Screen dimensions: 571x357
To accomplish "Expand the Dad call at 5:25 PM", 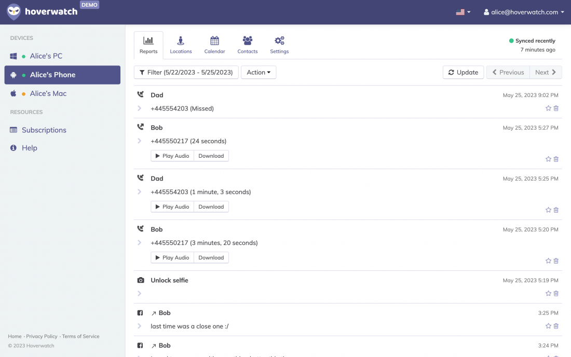I will (140, 192).
